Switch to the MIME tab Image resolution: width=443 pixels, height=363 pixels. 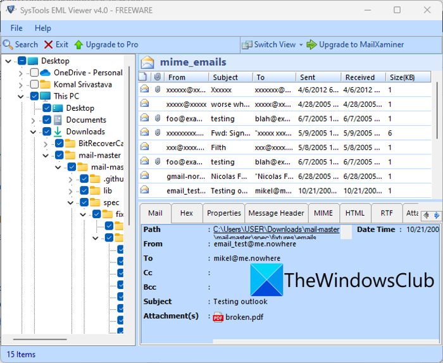pyautogui.click(x=323, y=213)
